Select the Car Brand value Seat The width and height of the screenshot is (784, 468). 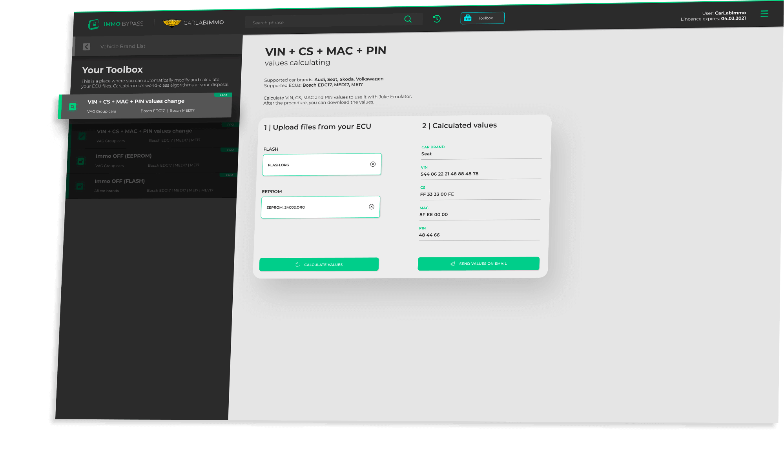click(x=427, y=154)
